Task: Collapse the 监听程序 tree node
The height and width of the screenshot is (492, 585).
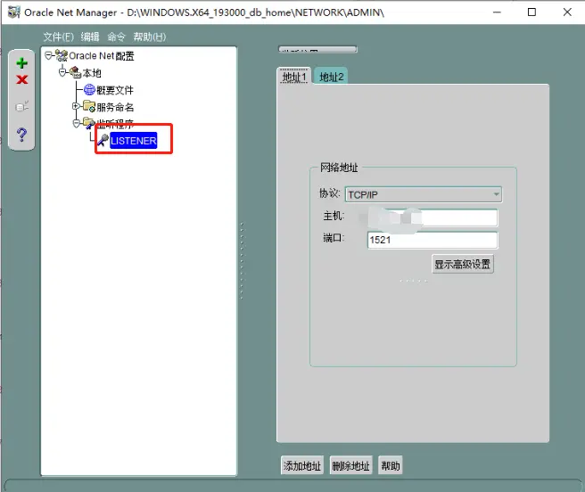Action: point(76,124)
